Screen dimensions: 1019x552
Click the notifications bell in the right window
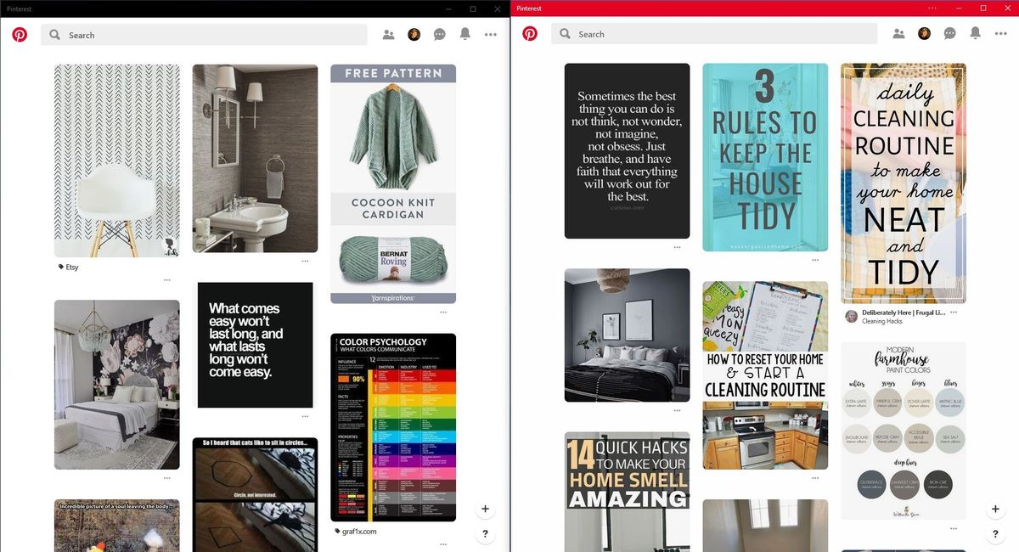click(975, 33)
